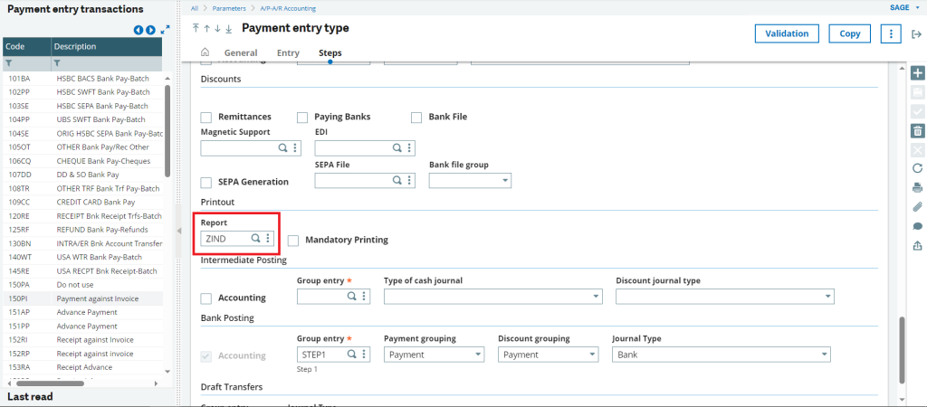The width and height of the screenshot is (927, 407).
Task: Click the exit icon next to more actions
Action: [916, 34]
